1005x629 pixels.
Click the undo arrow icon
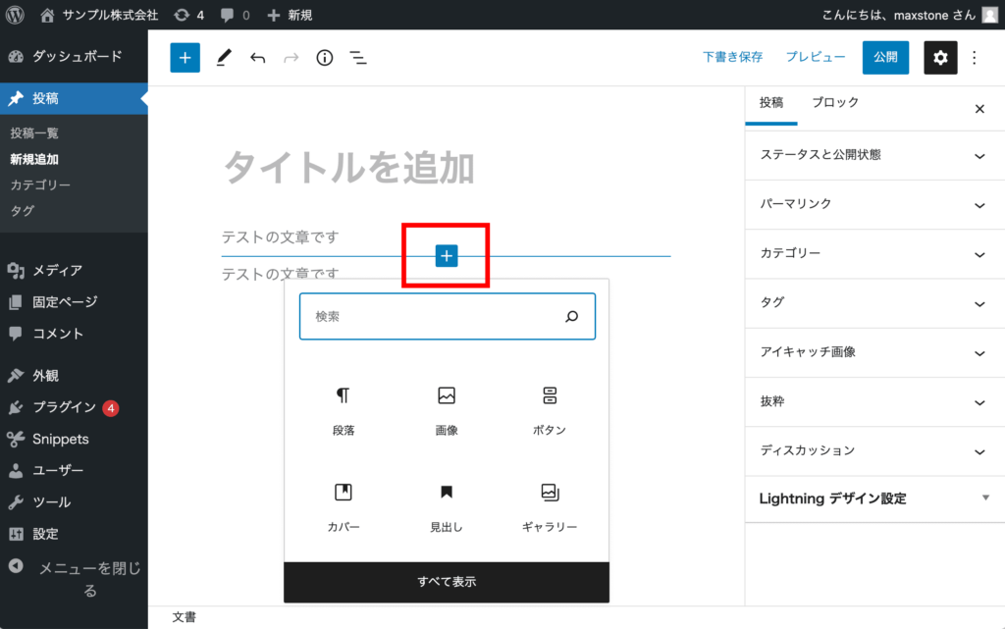click(257, 57)
